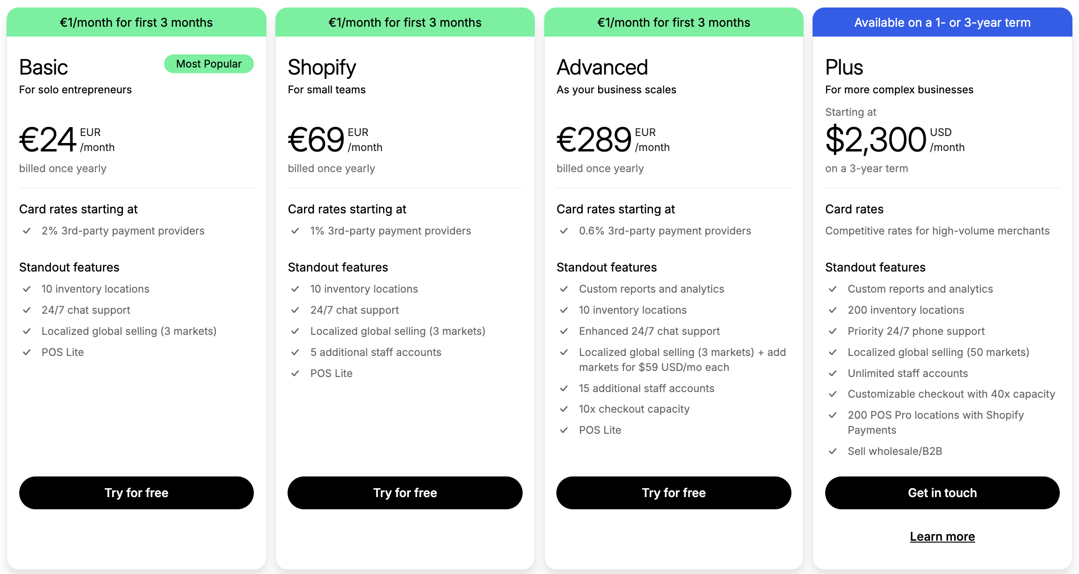Click Get in touch on the Plus plan
The width and height of the screenshot is (1079, 574).
[942, 493]
